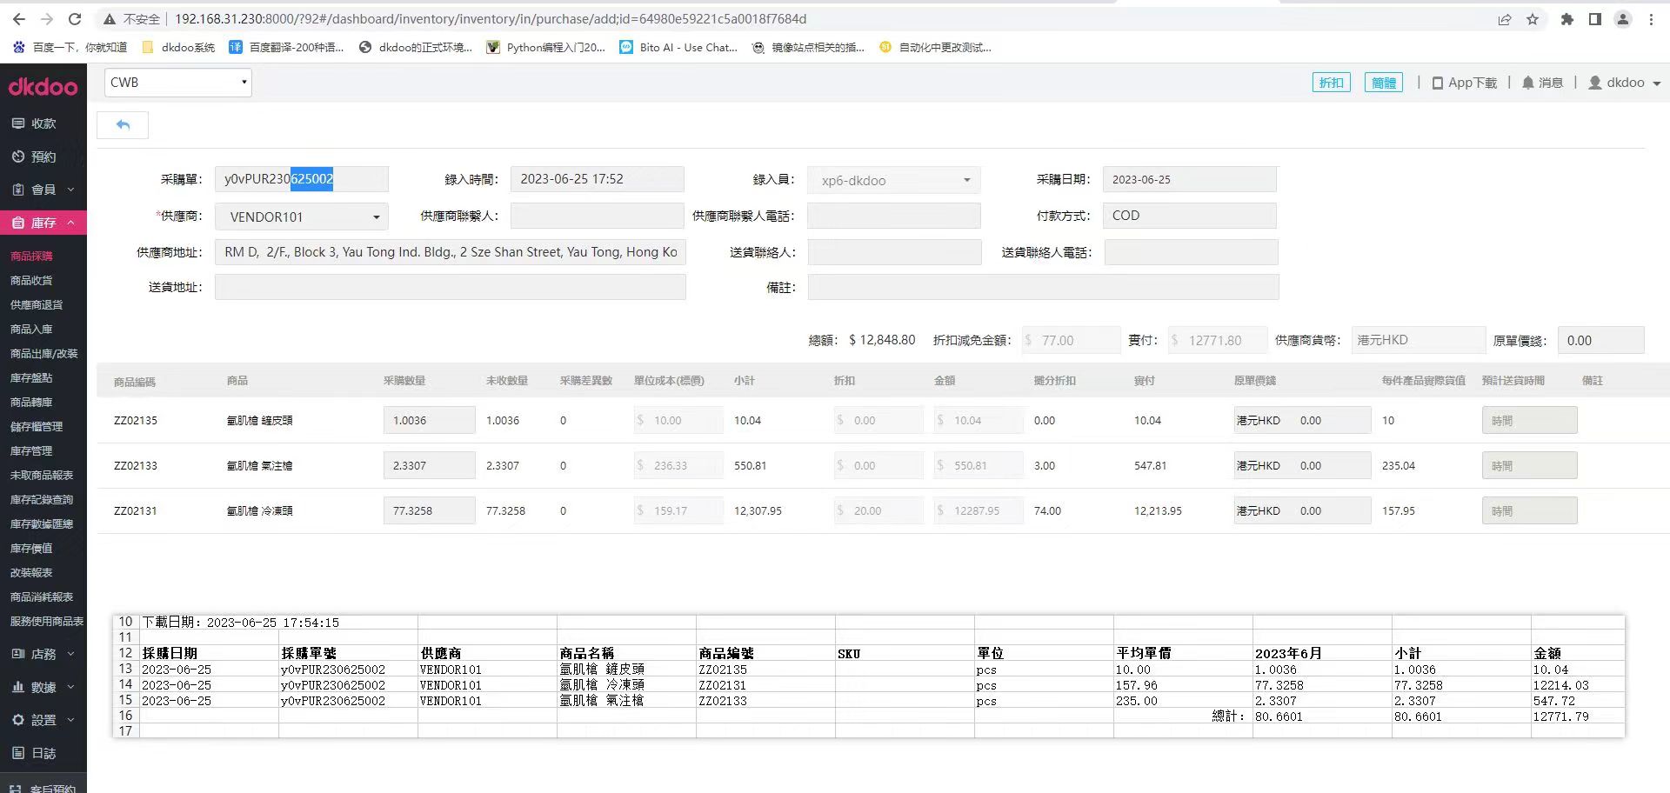The height and width of the screenshot is (793, 1670).
Task: Open 商品出庫/改裝 link
Action: point(44,353)
